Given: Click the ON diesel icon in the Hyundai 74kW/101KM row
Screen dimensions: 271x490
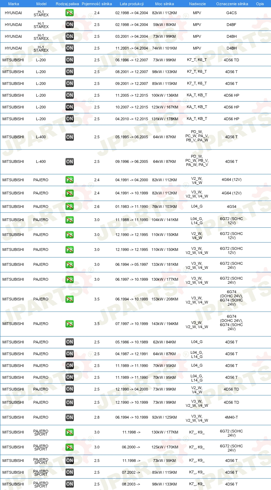Looking at the screenshot, I should click(70, 48).
